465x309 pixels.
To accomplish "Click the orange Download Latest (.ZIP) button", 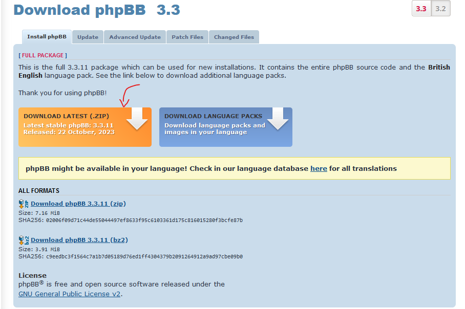I will (x=85, y=127).
